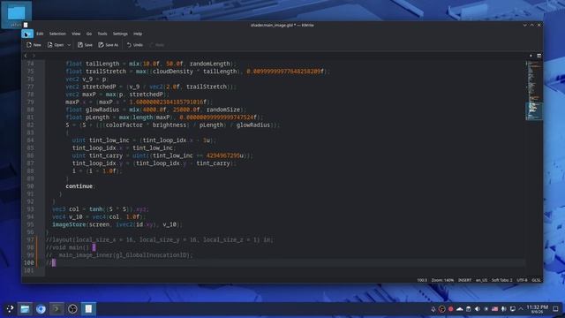Click the audio mixer tray icon beside the US flag
The width and height of the screenshot is (565, 318).
(504, 309)
